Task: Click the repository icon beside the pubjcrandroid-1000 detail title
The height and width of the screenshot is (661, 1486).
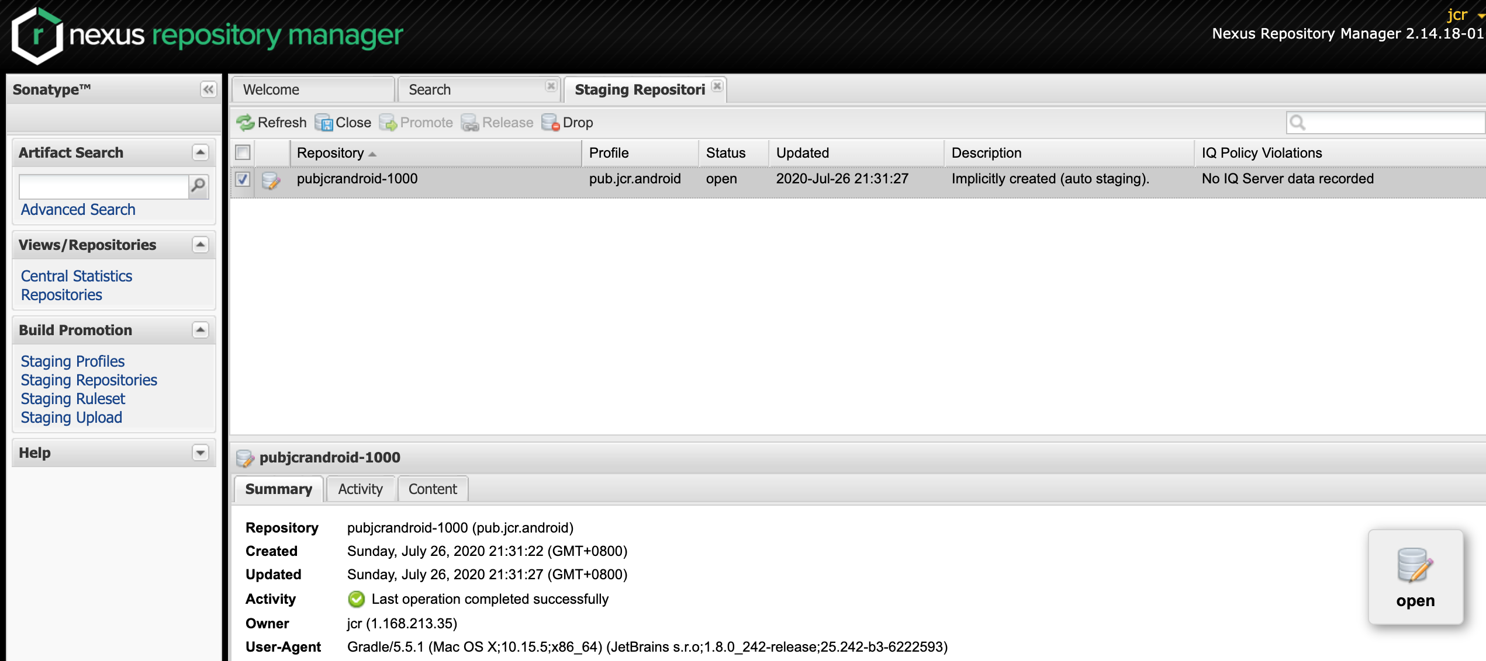Action: click(245, 458)
